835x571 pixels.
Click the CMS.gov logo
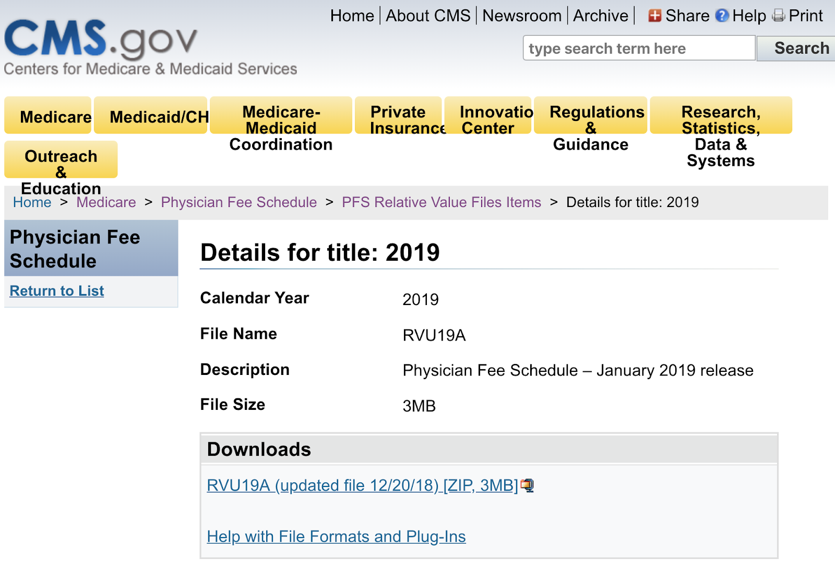point(101,39)
